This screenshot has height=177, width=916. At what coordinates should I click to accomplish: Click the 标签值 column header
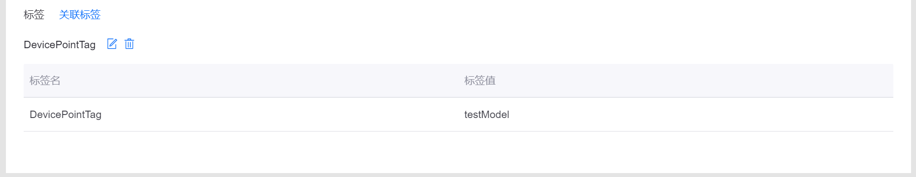[x=480, y=81]
